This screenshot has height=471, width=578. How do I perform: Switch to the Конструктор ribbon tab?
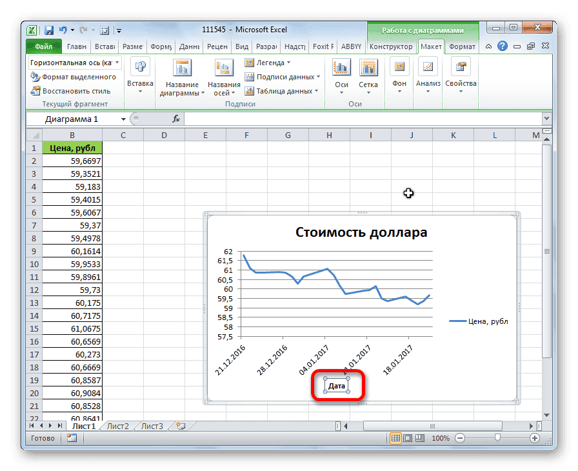(392, 46)
